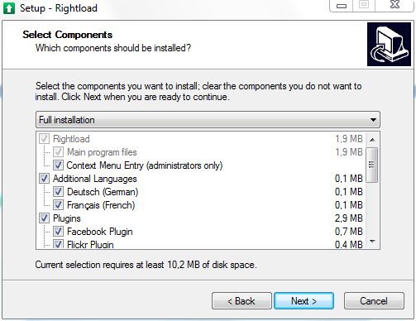This screenshot has height=321, width=416.
Task: Return to previous page with < Back
Action: point(241,301)
